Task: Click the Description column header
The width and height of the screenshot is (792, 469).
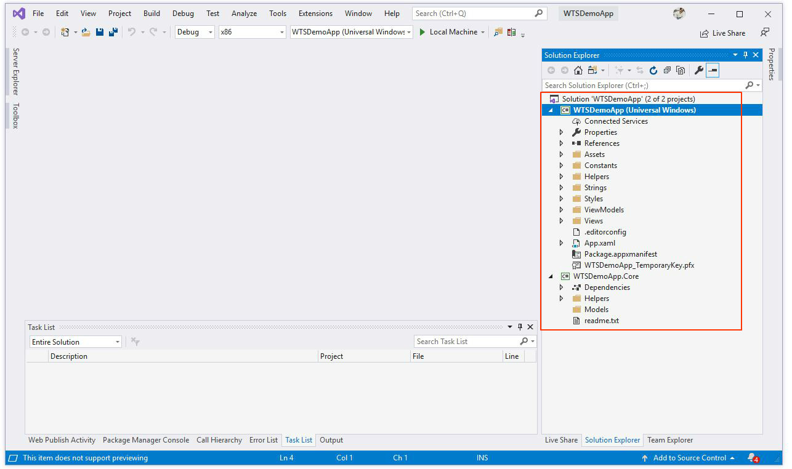Action: coord(183,356)
